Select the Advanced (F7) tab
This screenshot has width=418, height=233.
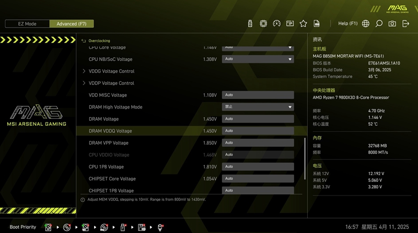tap(72, 23)
